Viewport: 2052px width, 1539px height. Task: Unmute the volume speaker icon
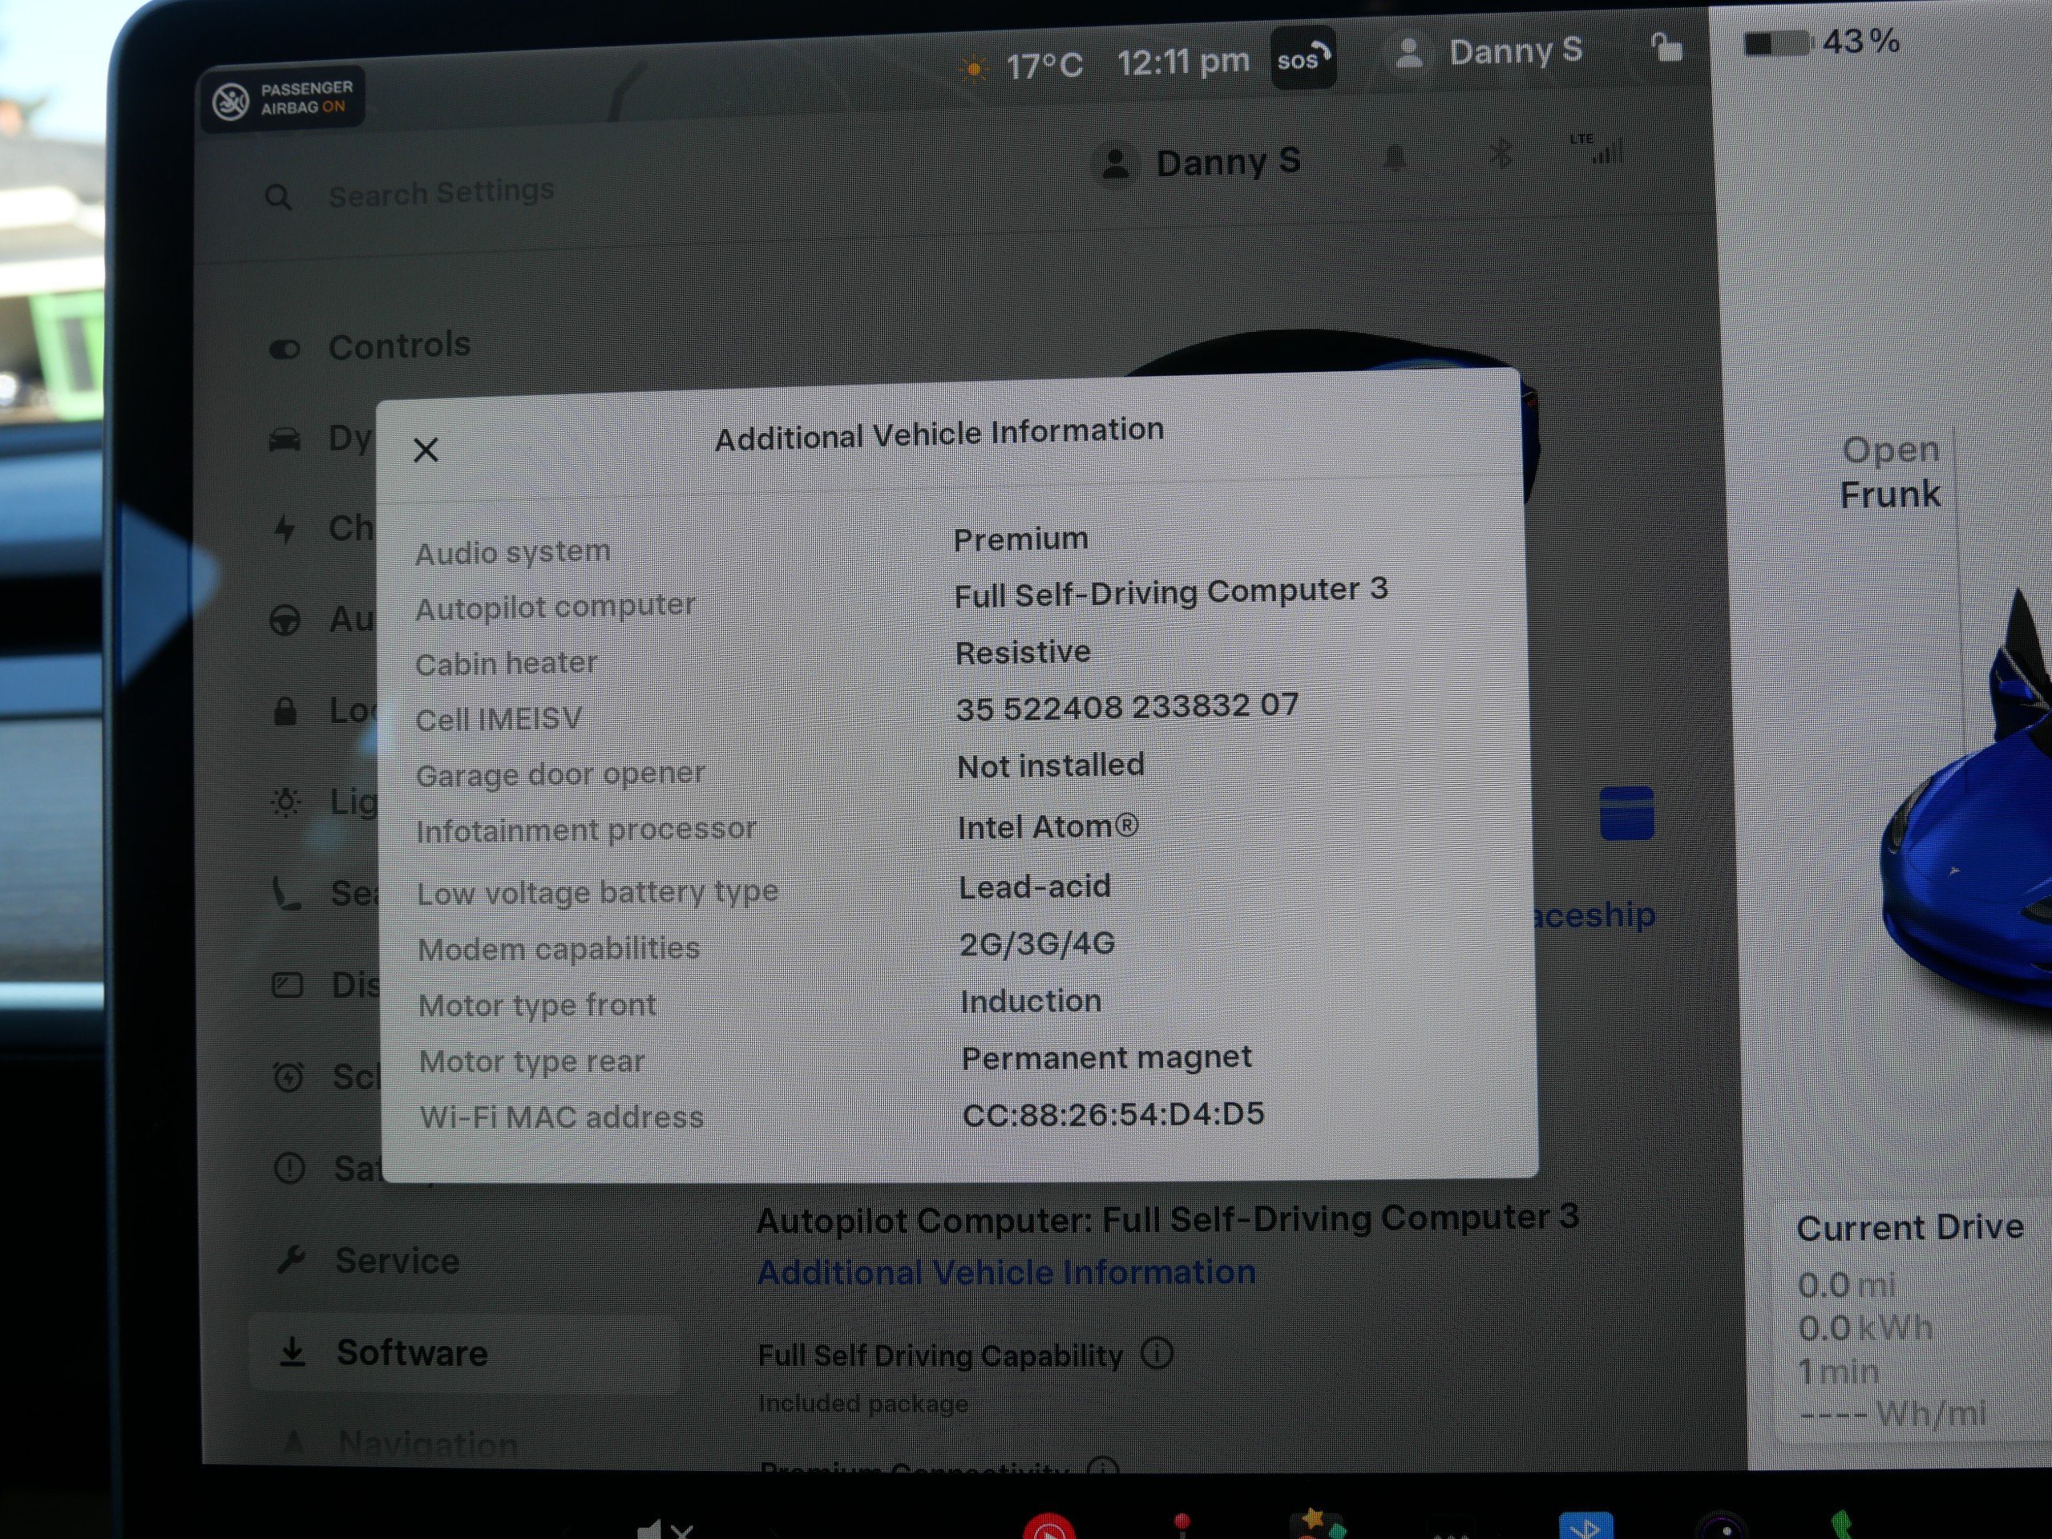click(x=663, y=1529)
